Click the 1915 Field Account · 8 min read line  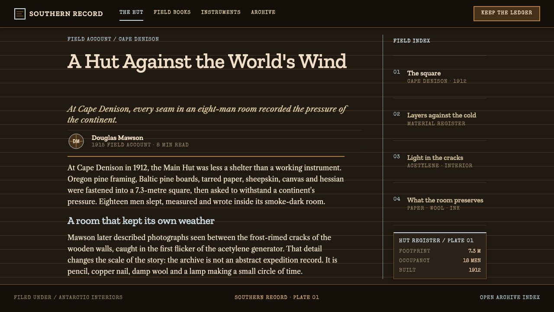[x=140, y=145]
